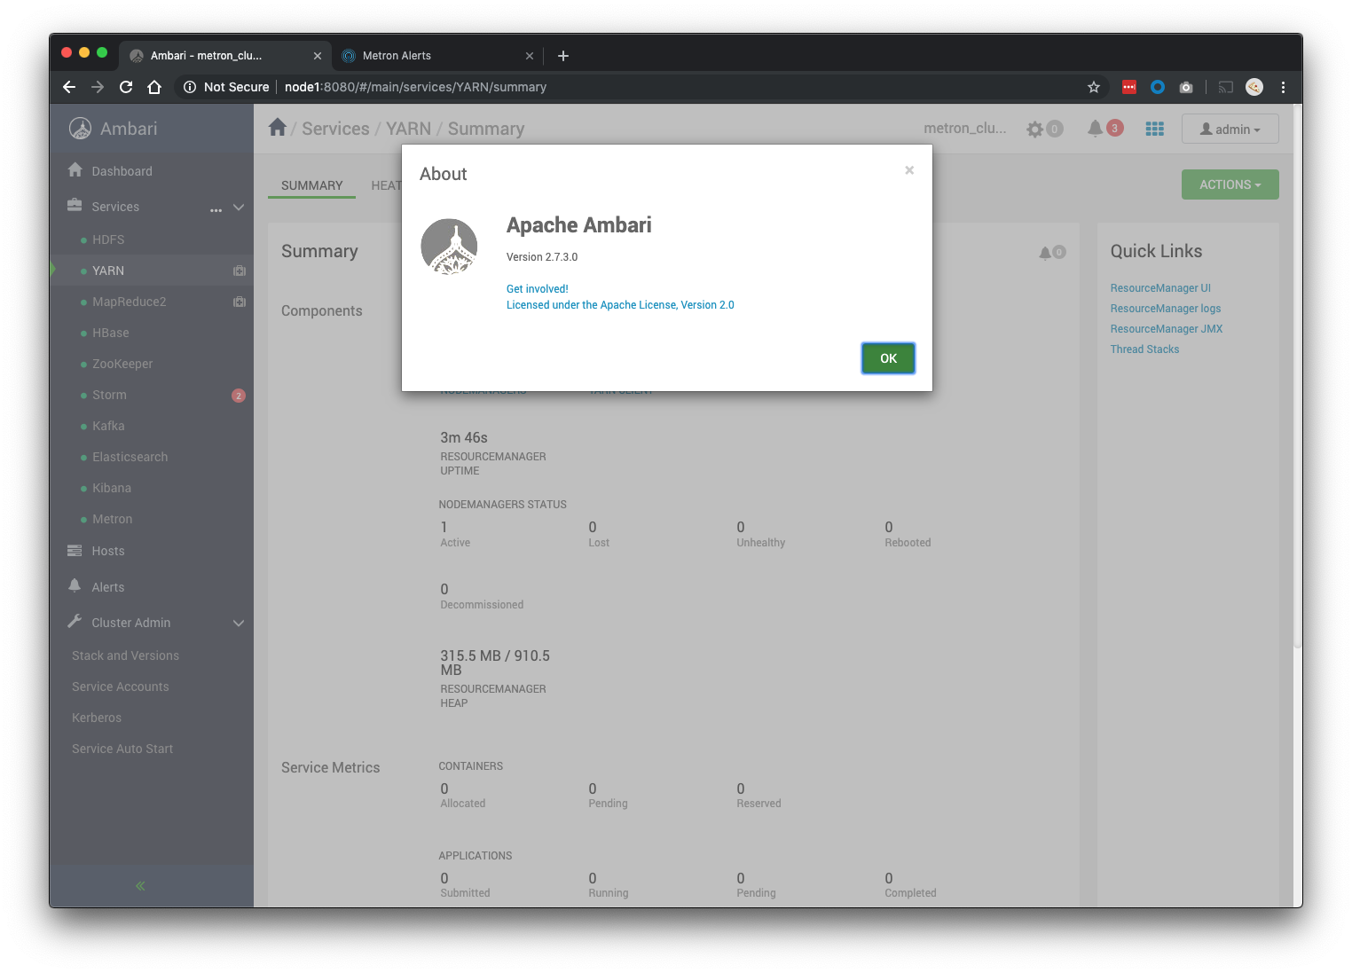Screen dimensions: 1352x973
Task: Open the browser three-dot menu
Action: pyautogui.click(x=1283, y=87)
